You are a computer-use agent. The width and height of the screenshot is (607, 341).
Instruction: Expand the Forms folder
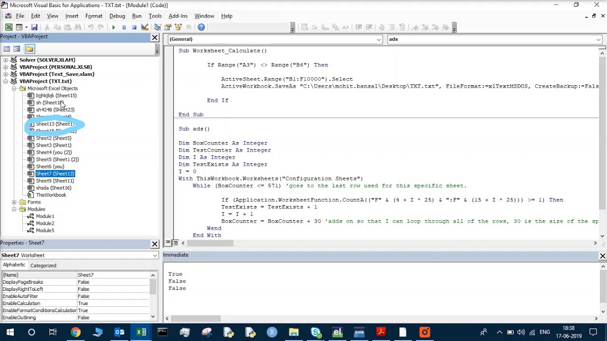[14, 202]
